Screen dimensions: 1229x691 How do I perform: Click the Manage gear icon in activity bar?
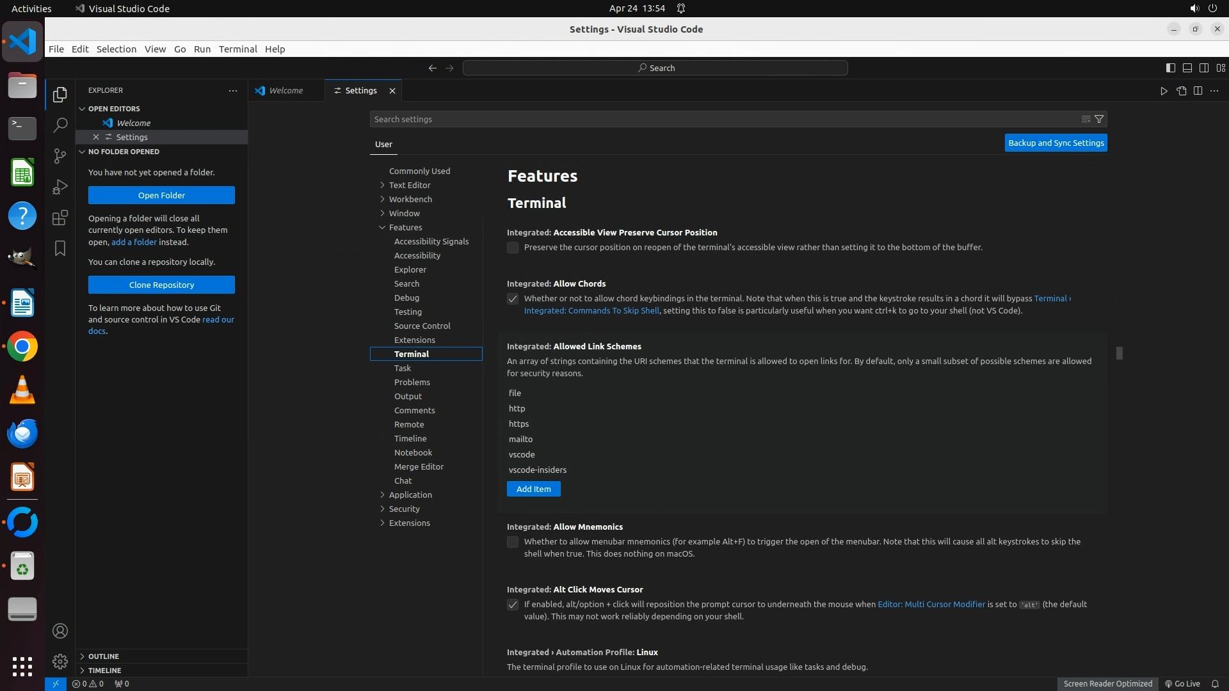tap(60, 661)
